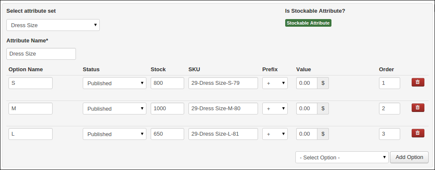Viewport: 435px width, 170px height.
Task: Click the Add Option button
Action: tap(409, 157)
